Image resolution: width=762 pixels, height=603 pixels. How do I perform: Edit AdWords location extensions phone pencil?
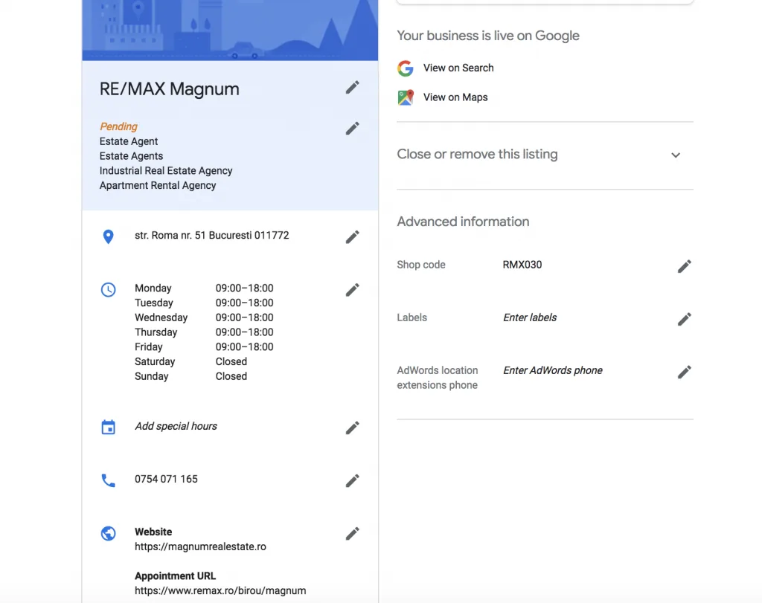(x=685, y=373)
